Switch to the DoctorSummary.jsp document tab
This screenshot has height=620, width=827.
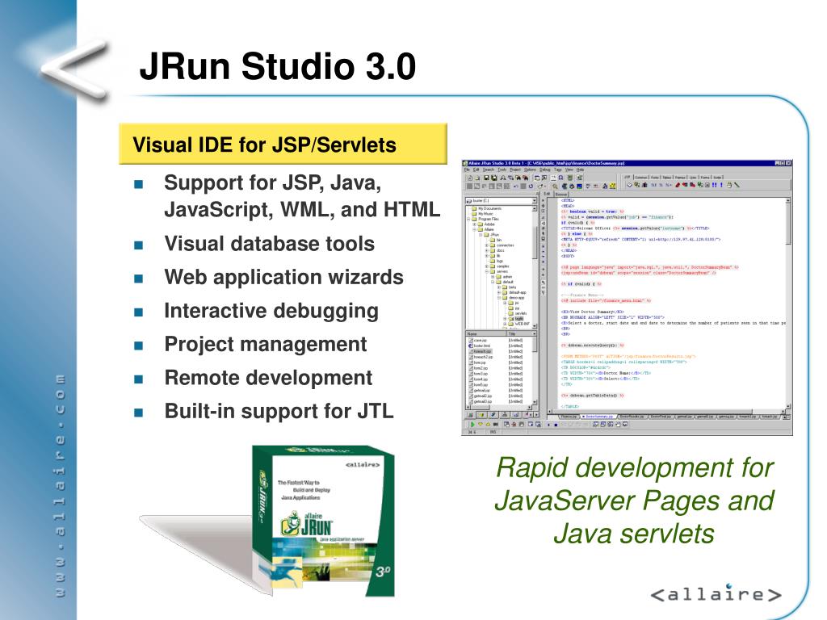598,417
